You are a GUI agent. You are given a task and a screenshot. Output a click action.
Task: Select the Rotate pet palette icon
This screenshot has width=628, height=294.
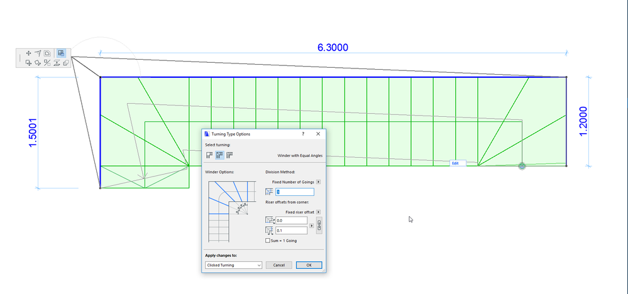point(38,62)
